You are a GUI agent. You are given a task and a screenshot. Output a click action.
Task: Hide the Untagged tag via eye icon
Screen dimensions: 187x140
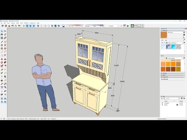[x=162, y=103]
